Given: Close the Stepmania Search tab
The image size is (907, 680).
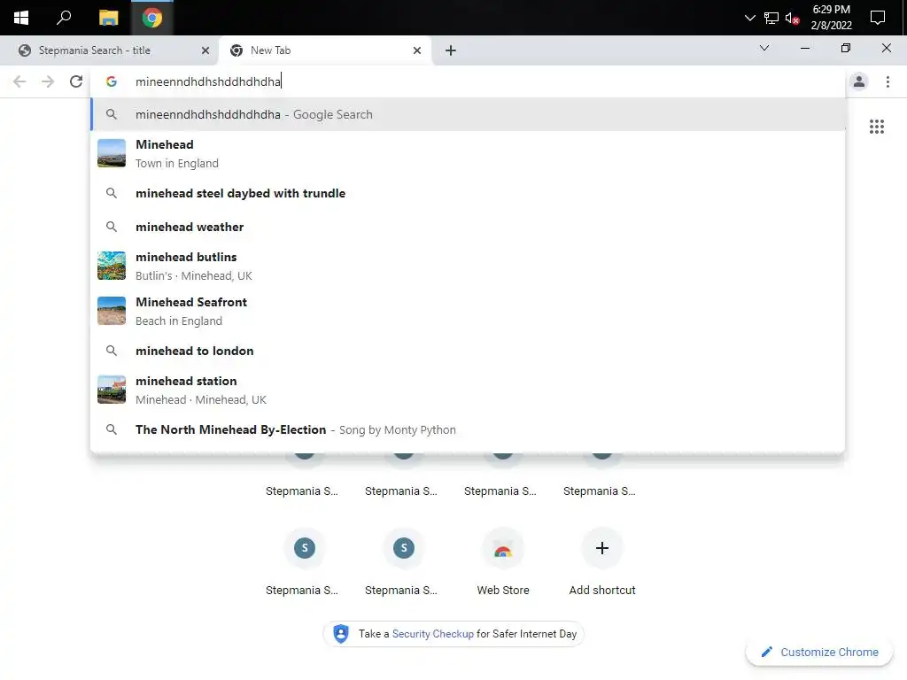Looking at the screenshot, I should (x=205, y=50).
